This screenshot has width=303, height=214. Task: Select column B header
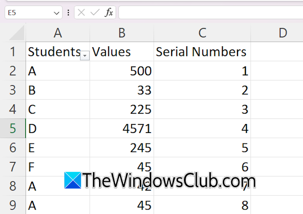(x=122, y=32)
